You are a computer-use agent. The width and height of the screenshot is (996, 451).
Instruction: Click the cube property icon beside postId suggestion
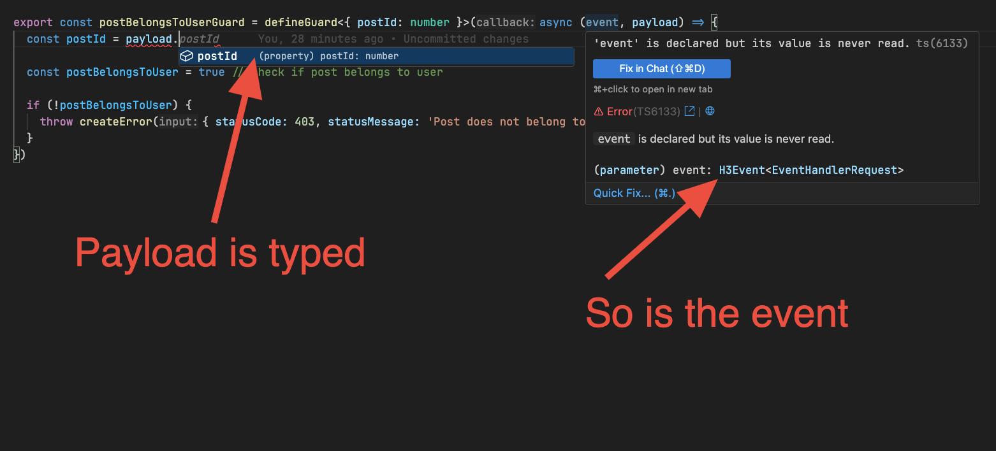tap(186, 57)
